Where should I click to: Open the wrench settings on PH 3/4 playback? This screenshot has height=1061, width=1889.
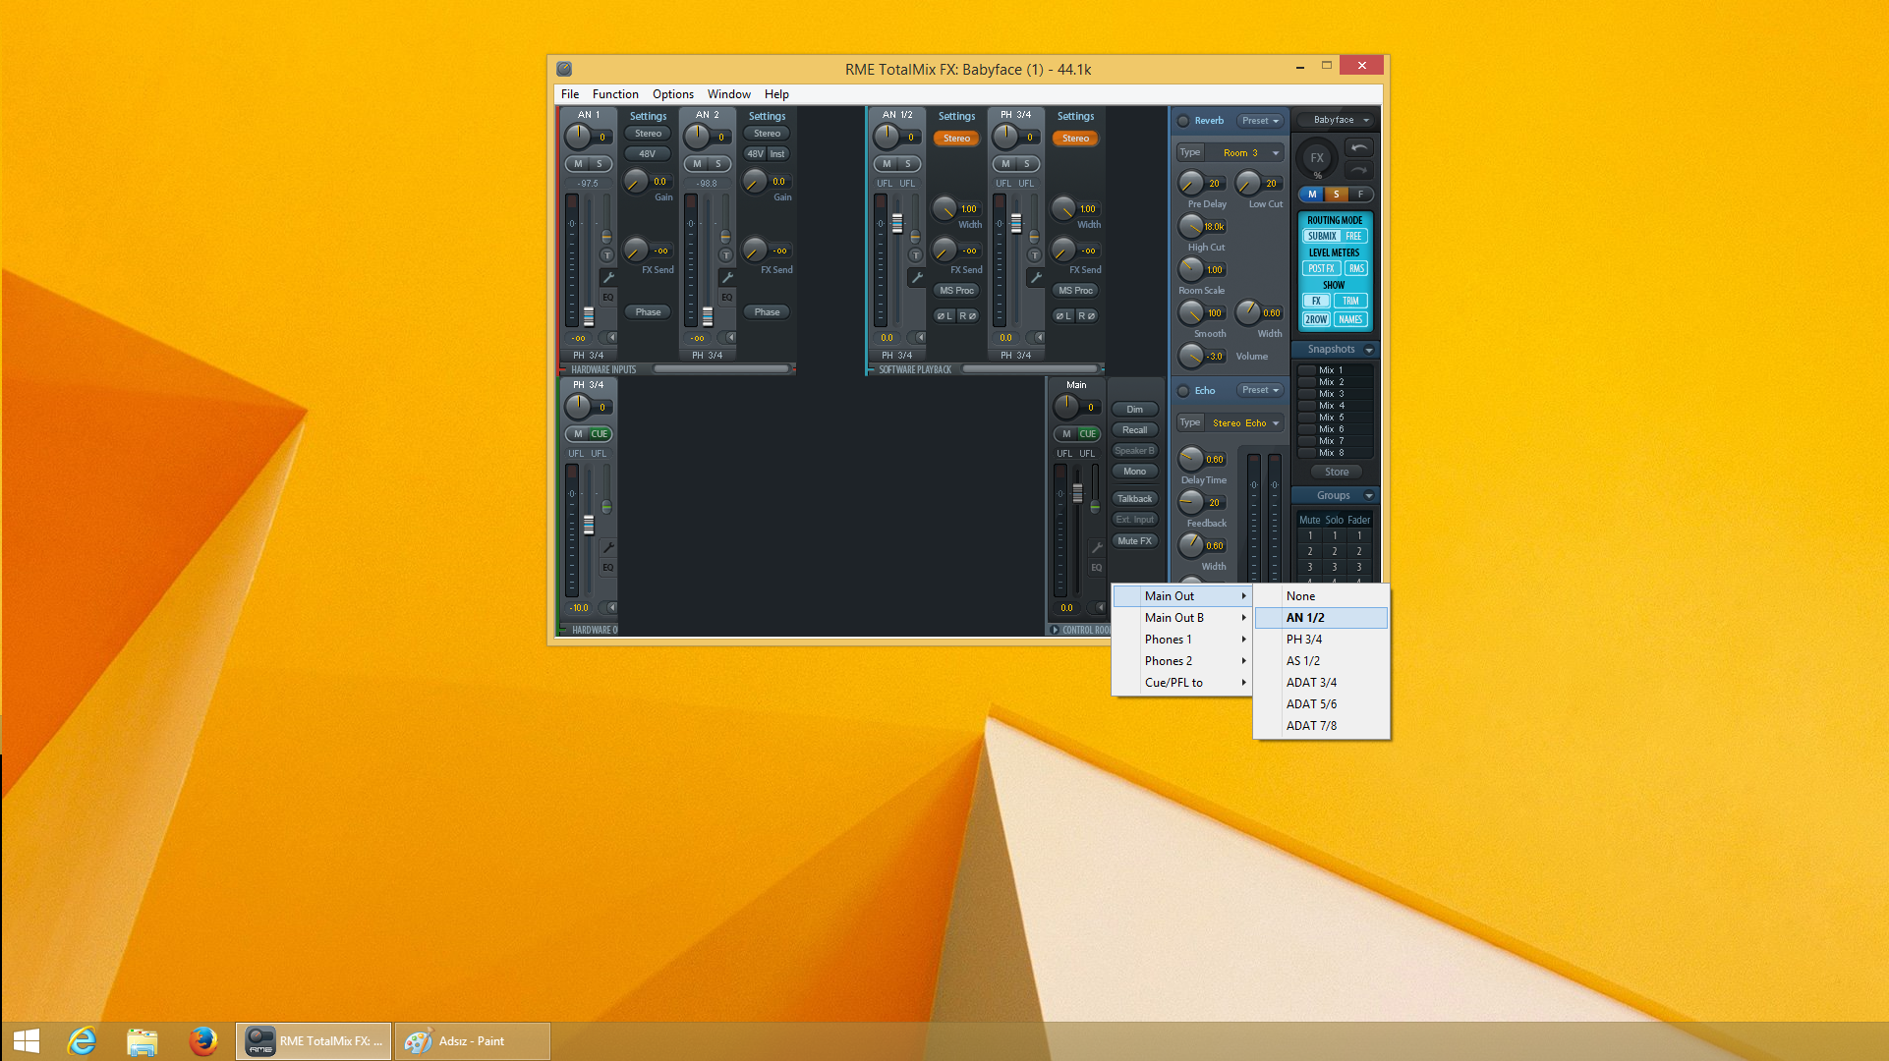point(1035,278)
